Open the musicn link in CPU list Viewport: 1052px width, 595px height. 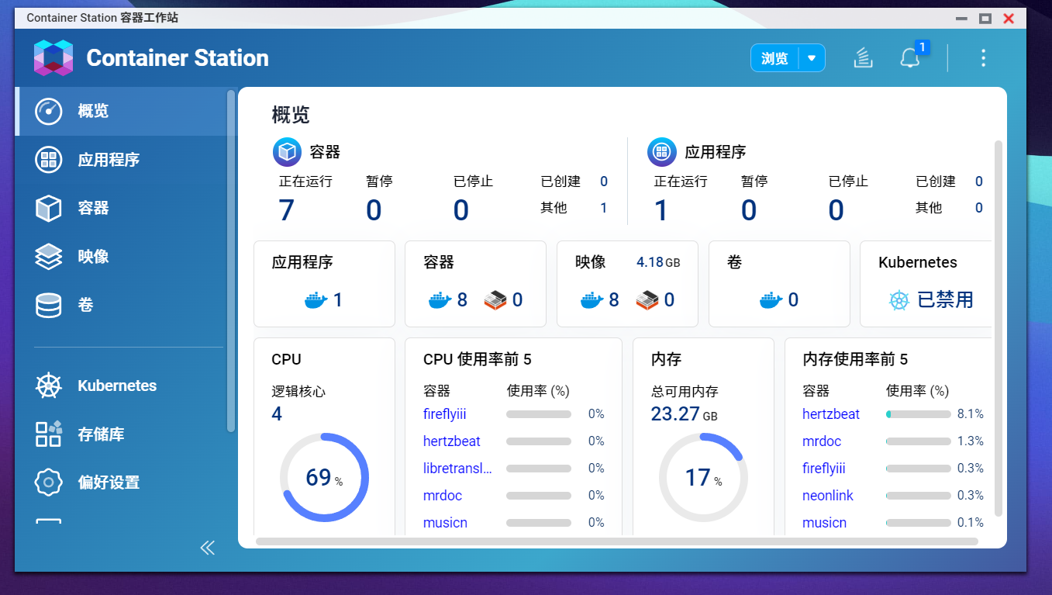tap(445, 523)
